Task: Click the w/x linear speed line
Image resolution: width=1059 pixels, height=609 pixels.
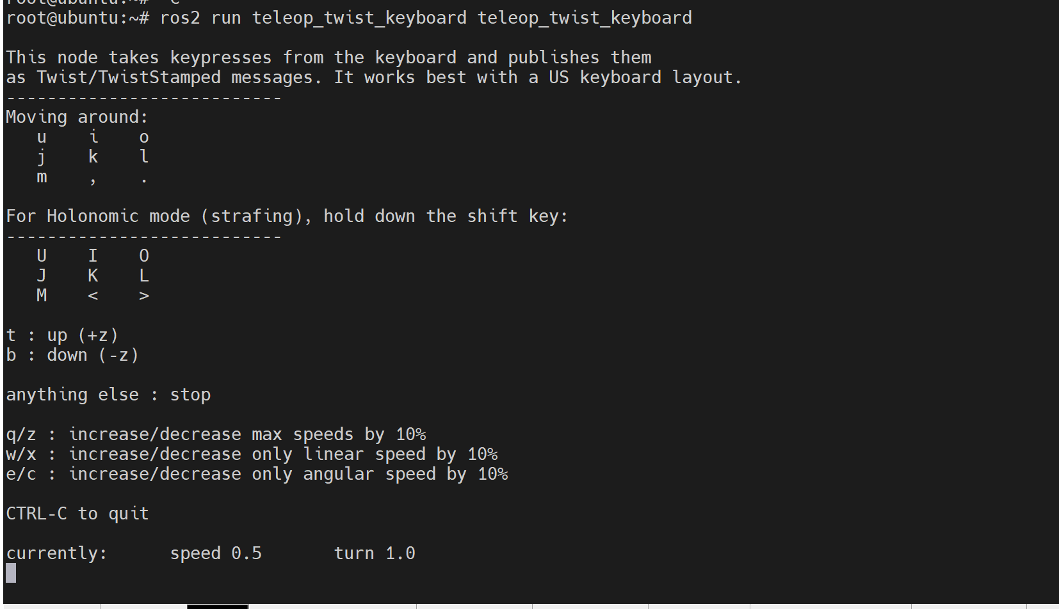Action: tap(252, 454)
